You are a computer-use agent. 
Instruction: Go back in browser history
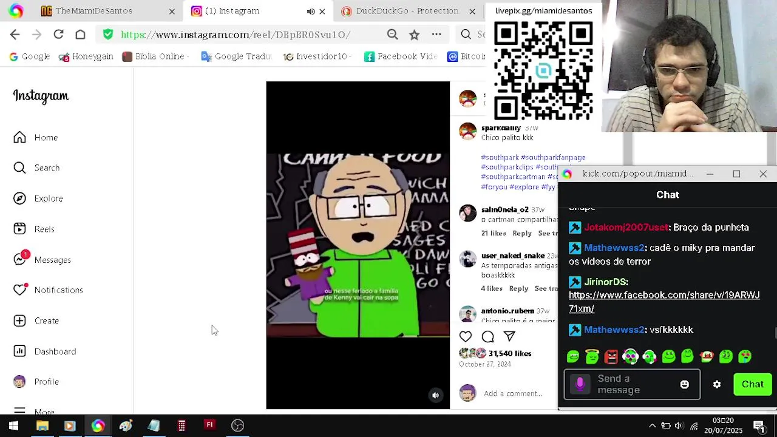[x=15, y=35]
